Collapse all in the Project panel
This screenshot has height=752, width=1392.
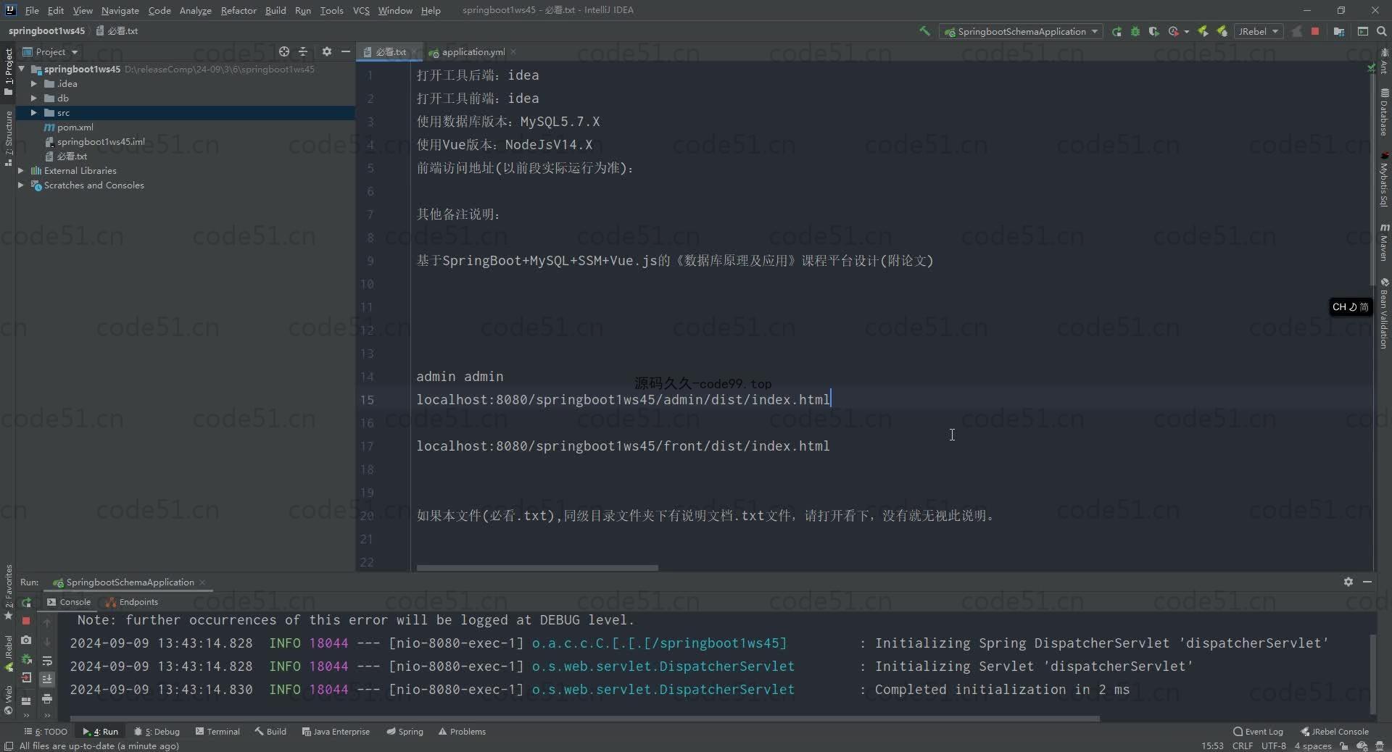click(303, 51)
